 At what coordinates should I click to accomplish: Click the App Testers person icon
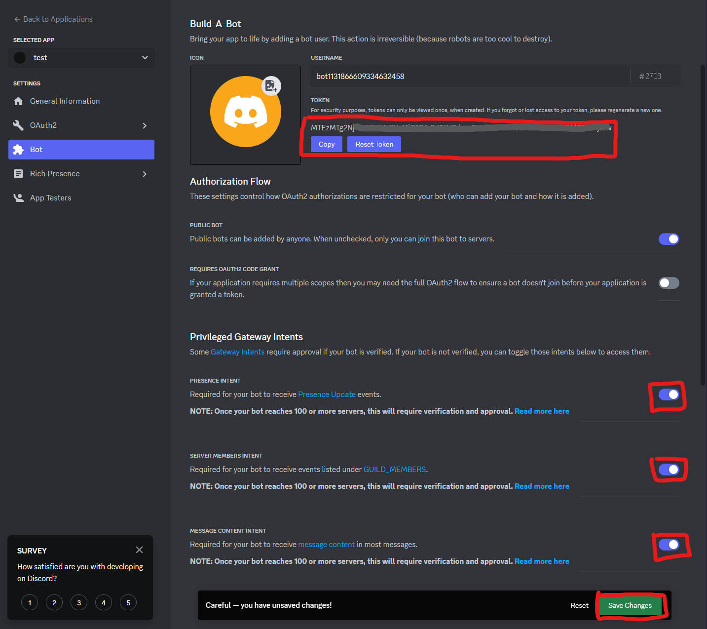18,198
